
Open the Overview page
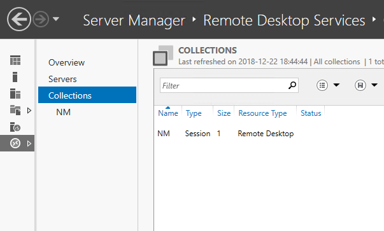click(66, 62)
